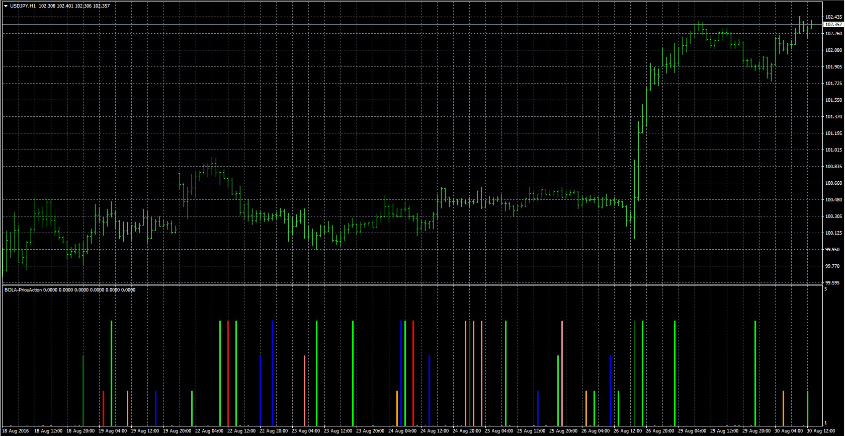Click the indicator scale value 1
The width and height of the screenshot is (845, 436).
[826, 423]
